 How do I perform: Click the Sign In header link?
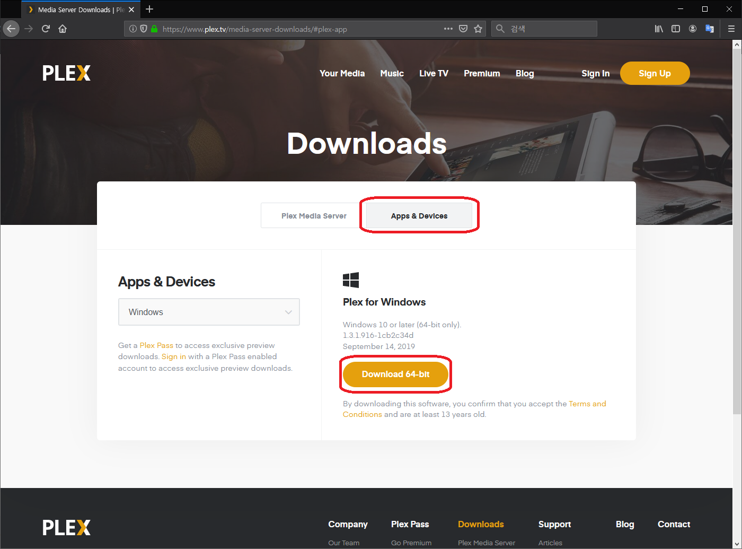pyautogui.click(x=596, y=73)
